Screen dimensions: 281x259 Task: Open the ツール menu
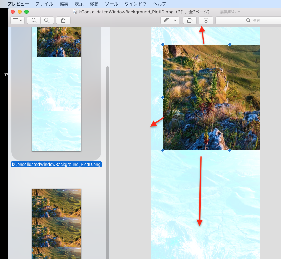[x=111, y=4]
